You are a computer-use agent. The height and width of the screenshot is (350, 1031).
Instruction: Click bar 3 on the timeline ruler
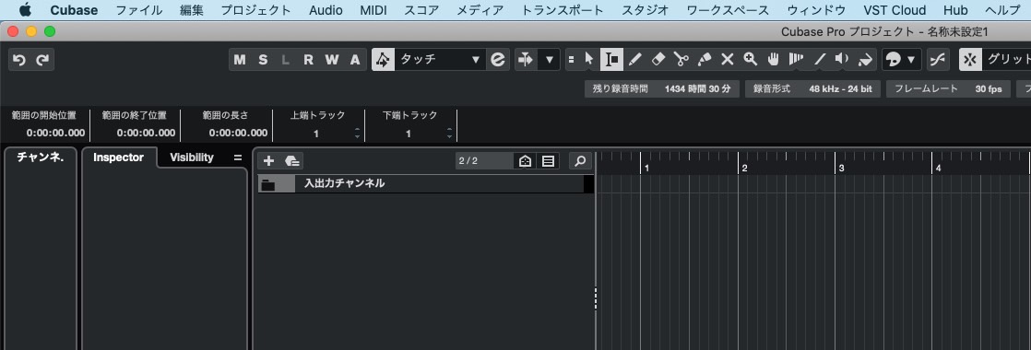point(840,169)
